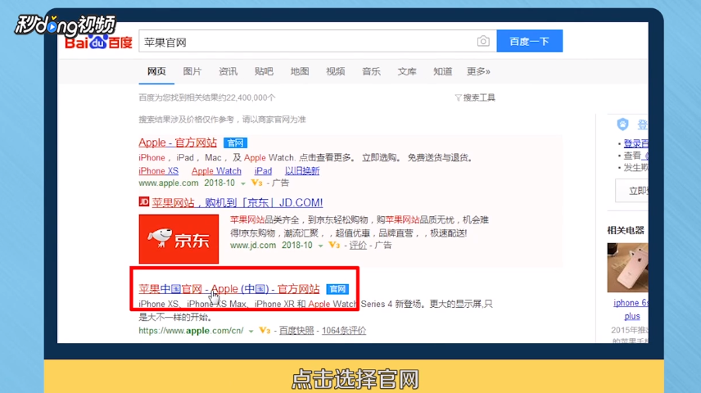
Task: Open the 苹果中国官网 - Apple (中国) result
Action: point(229,289)
